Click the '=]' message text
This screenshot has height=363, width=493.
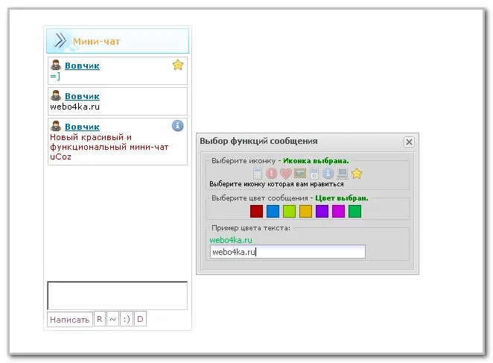pyautogui.click(x=55, y=76)
